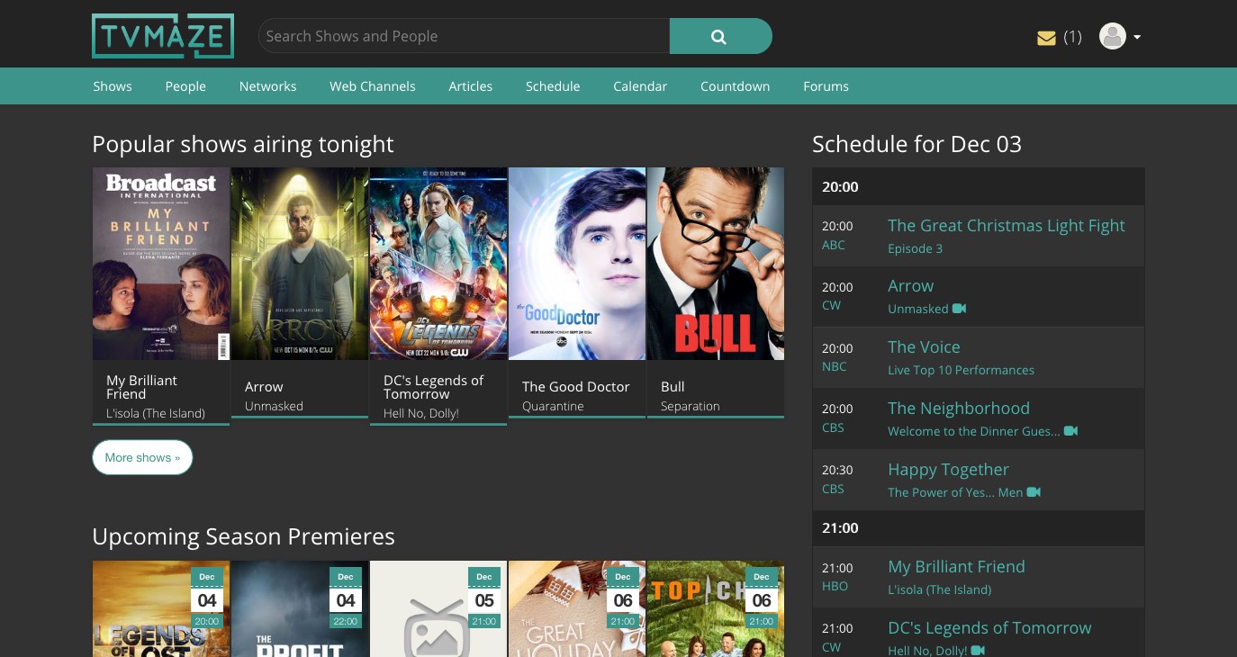Click the CW label beside Arrow
This screenshot has width=1237, height=657.
831,305
